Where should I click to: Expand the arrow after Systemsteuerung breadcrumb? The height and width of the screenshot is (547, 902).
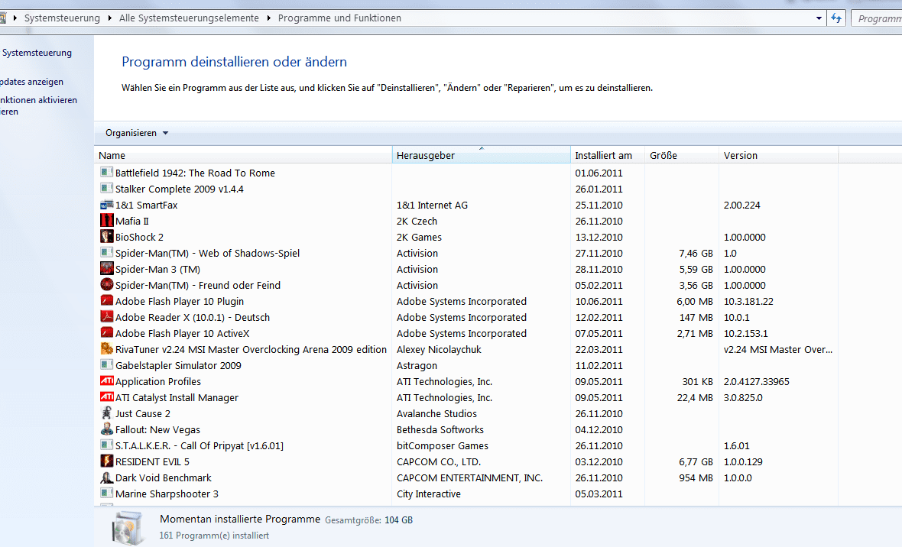109,18
